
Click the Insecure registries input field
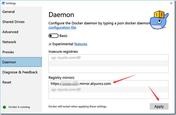108,58
